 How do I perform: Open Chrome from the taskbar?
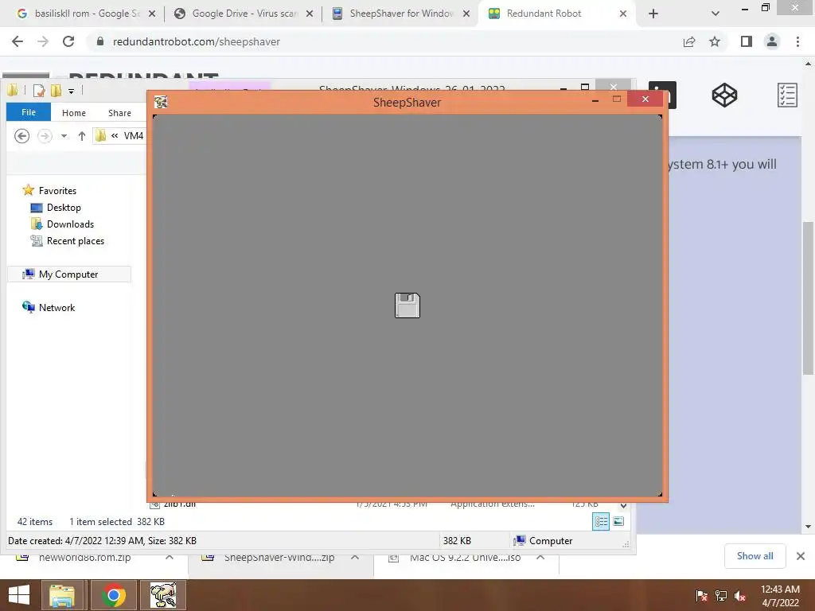click(x=113, y=595)
